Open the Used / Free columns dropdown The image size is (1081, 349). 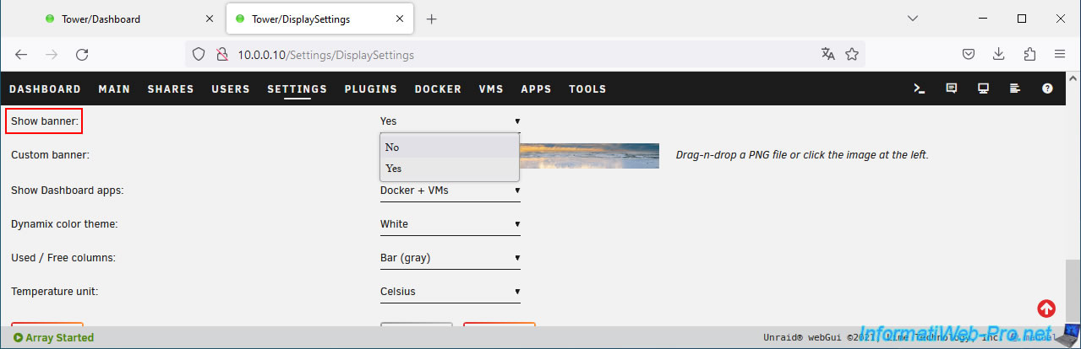point(450,258)
